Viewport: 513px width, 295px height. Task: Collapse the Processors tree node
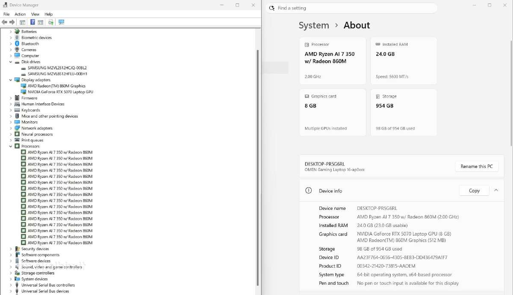tap(11, 146)
